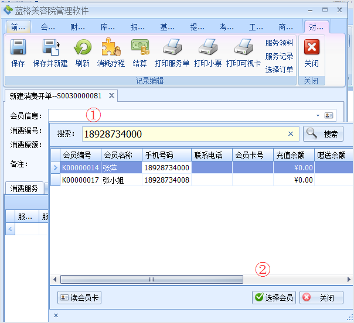The height and width of the screenshot is (323, 354).
Task: Click phone cell 18928734008
Action: click(x=166, y=180)
